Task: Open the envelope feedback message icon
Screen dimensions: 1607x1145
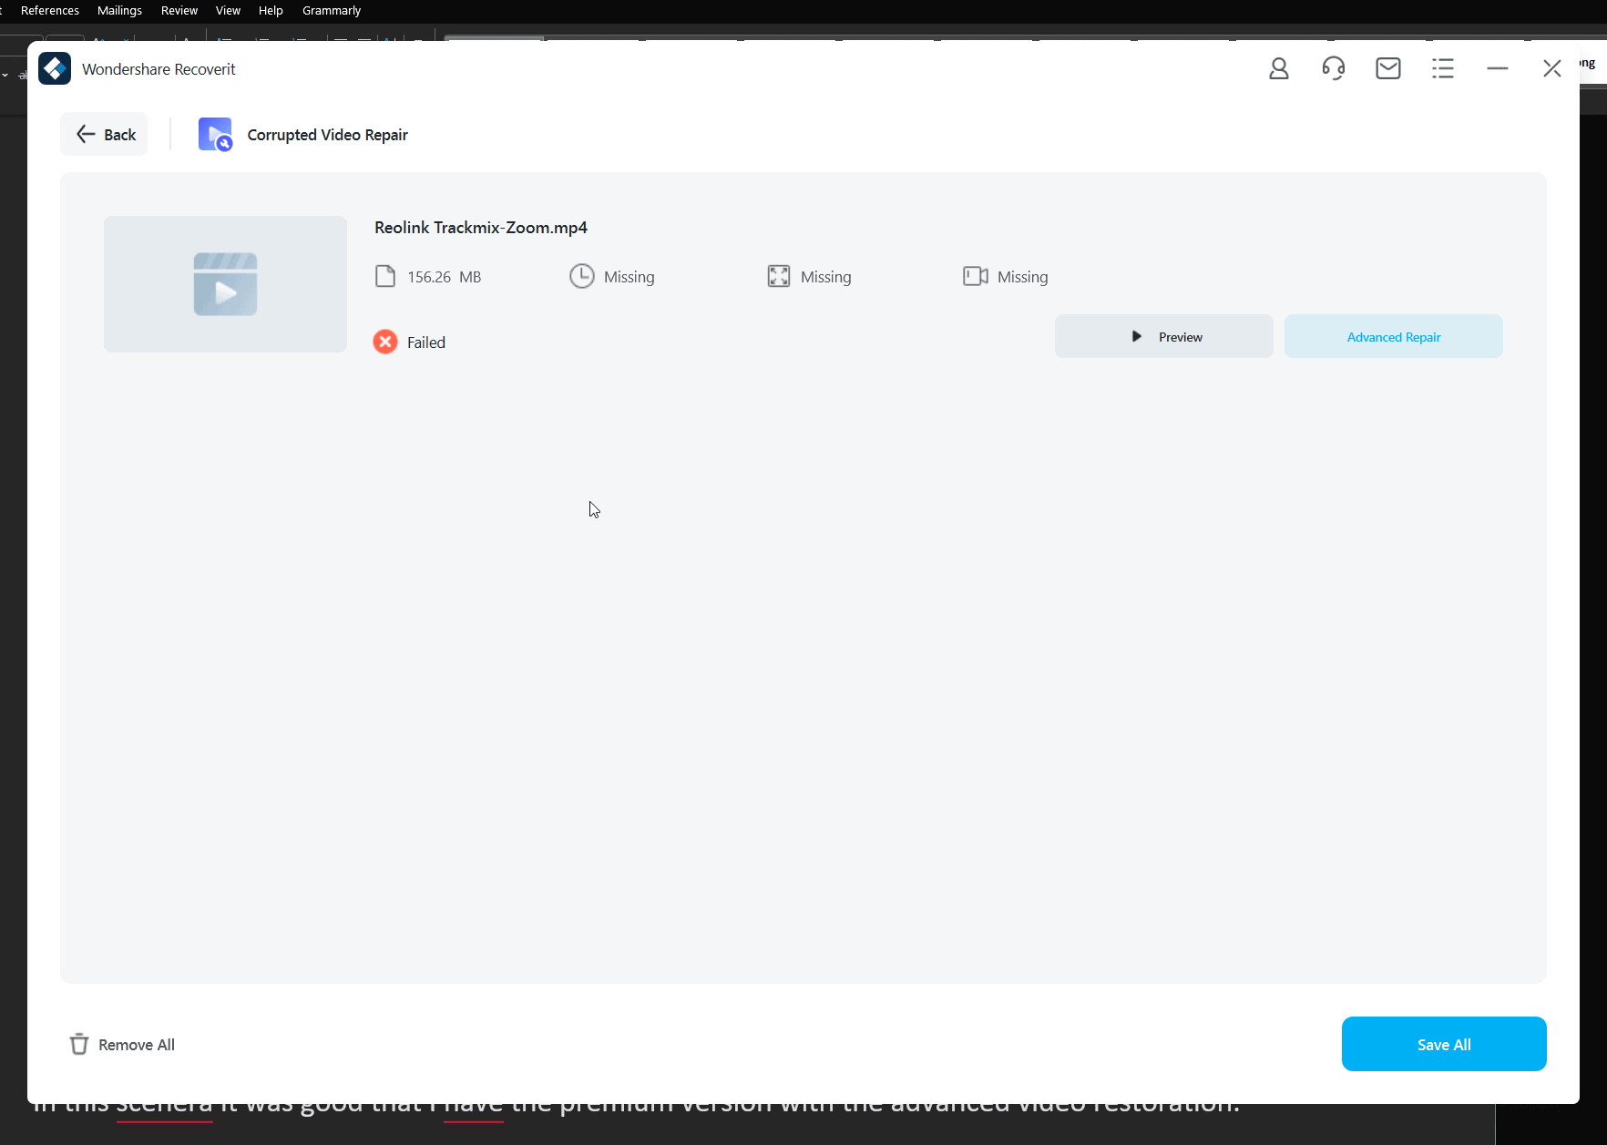Action: click(x=1387, y=68)
